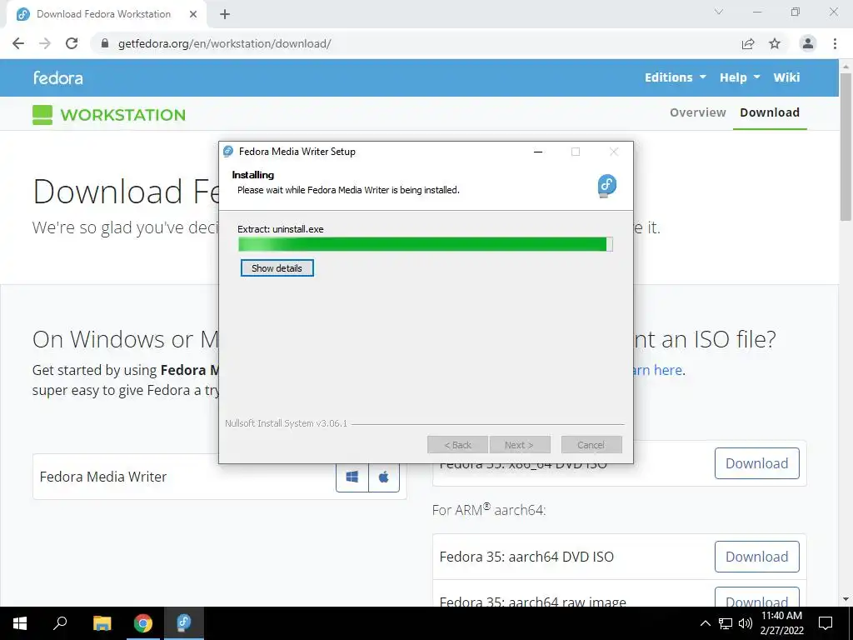
Task: Click the Chrome forward arrow
Action: click(x=45, y=43)
